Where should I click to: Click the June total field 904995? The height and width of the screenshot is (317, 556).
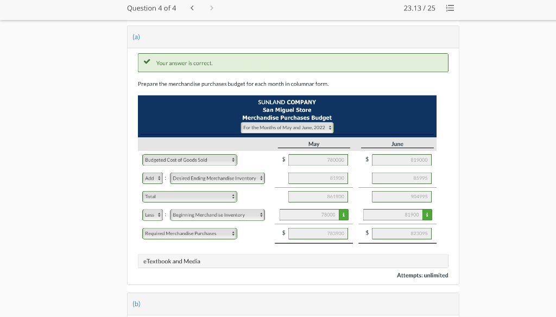(x=402, y=196)
